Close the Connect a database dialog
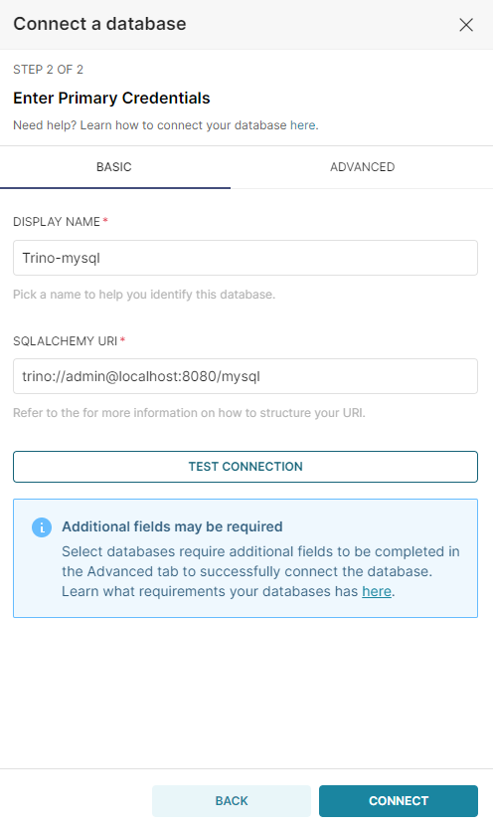Screen dimensions: 493x831 (466, 25)
